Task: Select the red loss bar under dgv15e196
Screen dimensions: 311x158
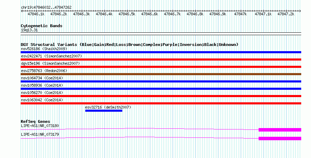Action: 161,67
